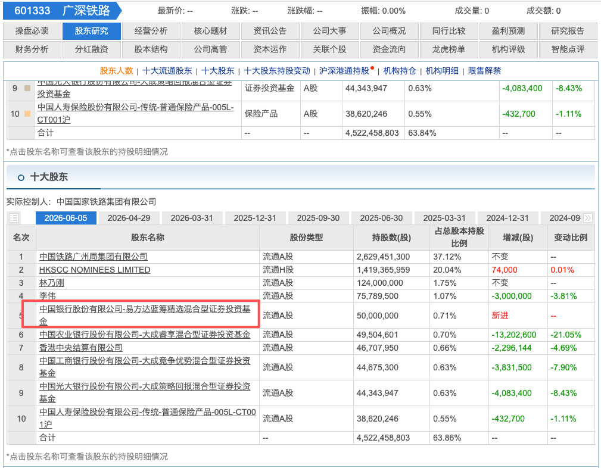Click the 持股数(股) column header
The height and width of the screenshot is (468, 601).
click(x=391, y=238)
